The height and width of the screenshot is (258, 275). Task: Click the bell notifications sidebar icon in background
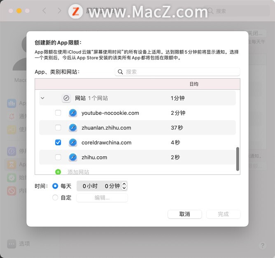(x=12, y=116)
